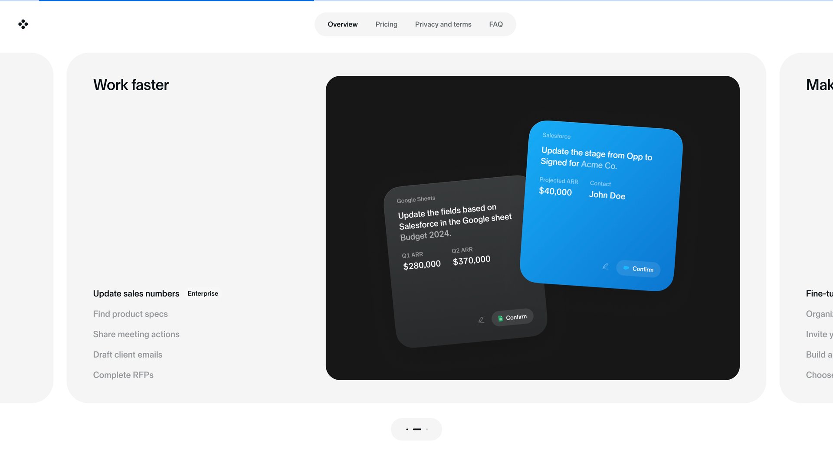
Task: Click the first carousel dot below the panel
Action: (x=407, y=429)
